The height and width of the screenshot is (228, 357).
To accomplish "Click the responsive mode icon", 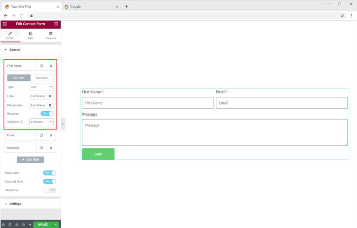I will click(x=23, y=225).
